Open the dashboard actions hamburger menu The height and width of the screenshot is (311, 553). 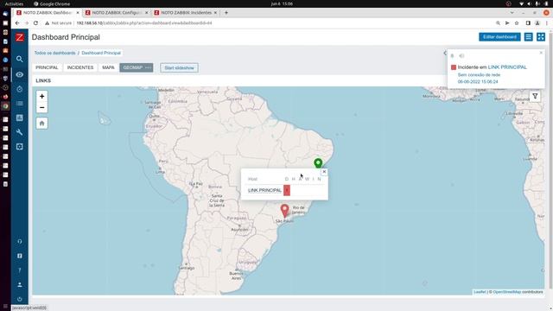528,37
